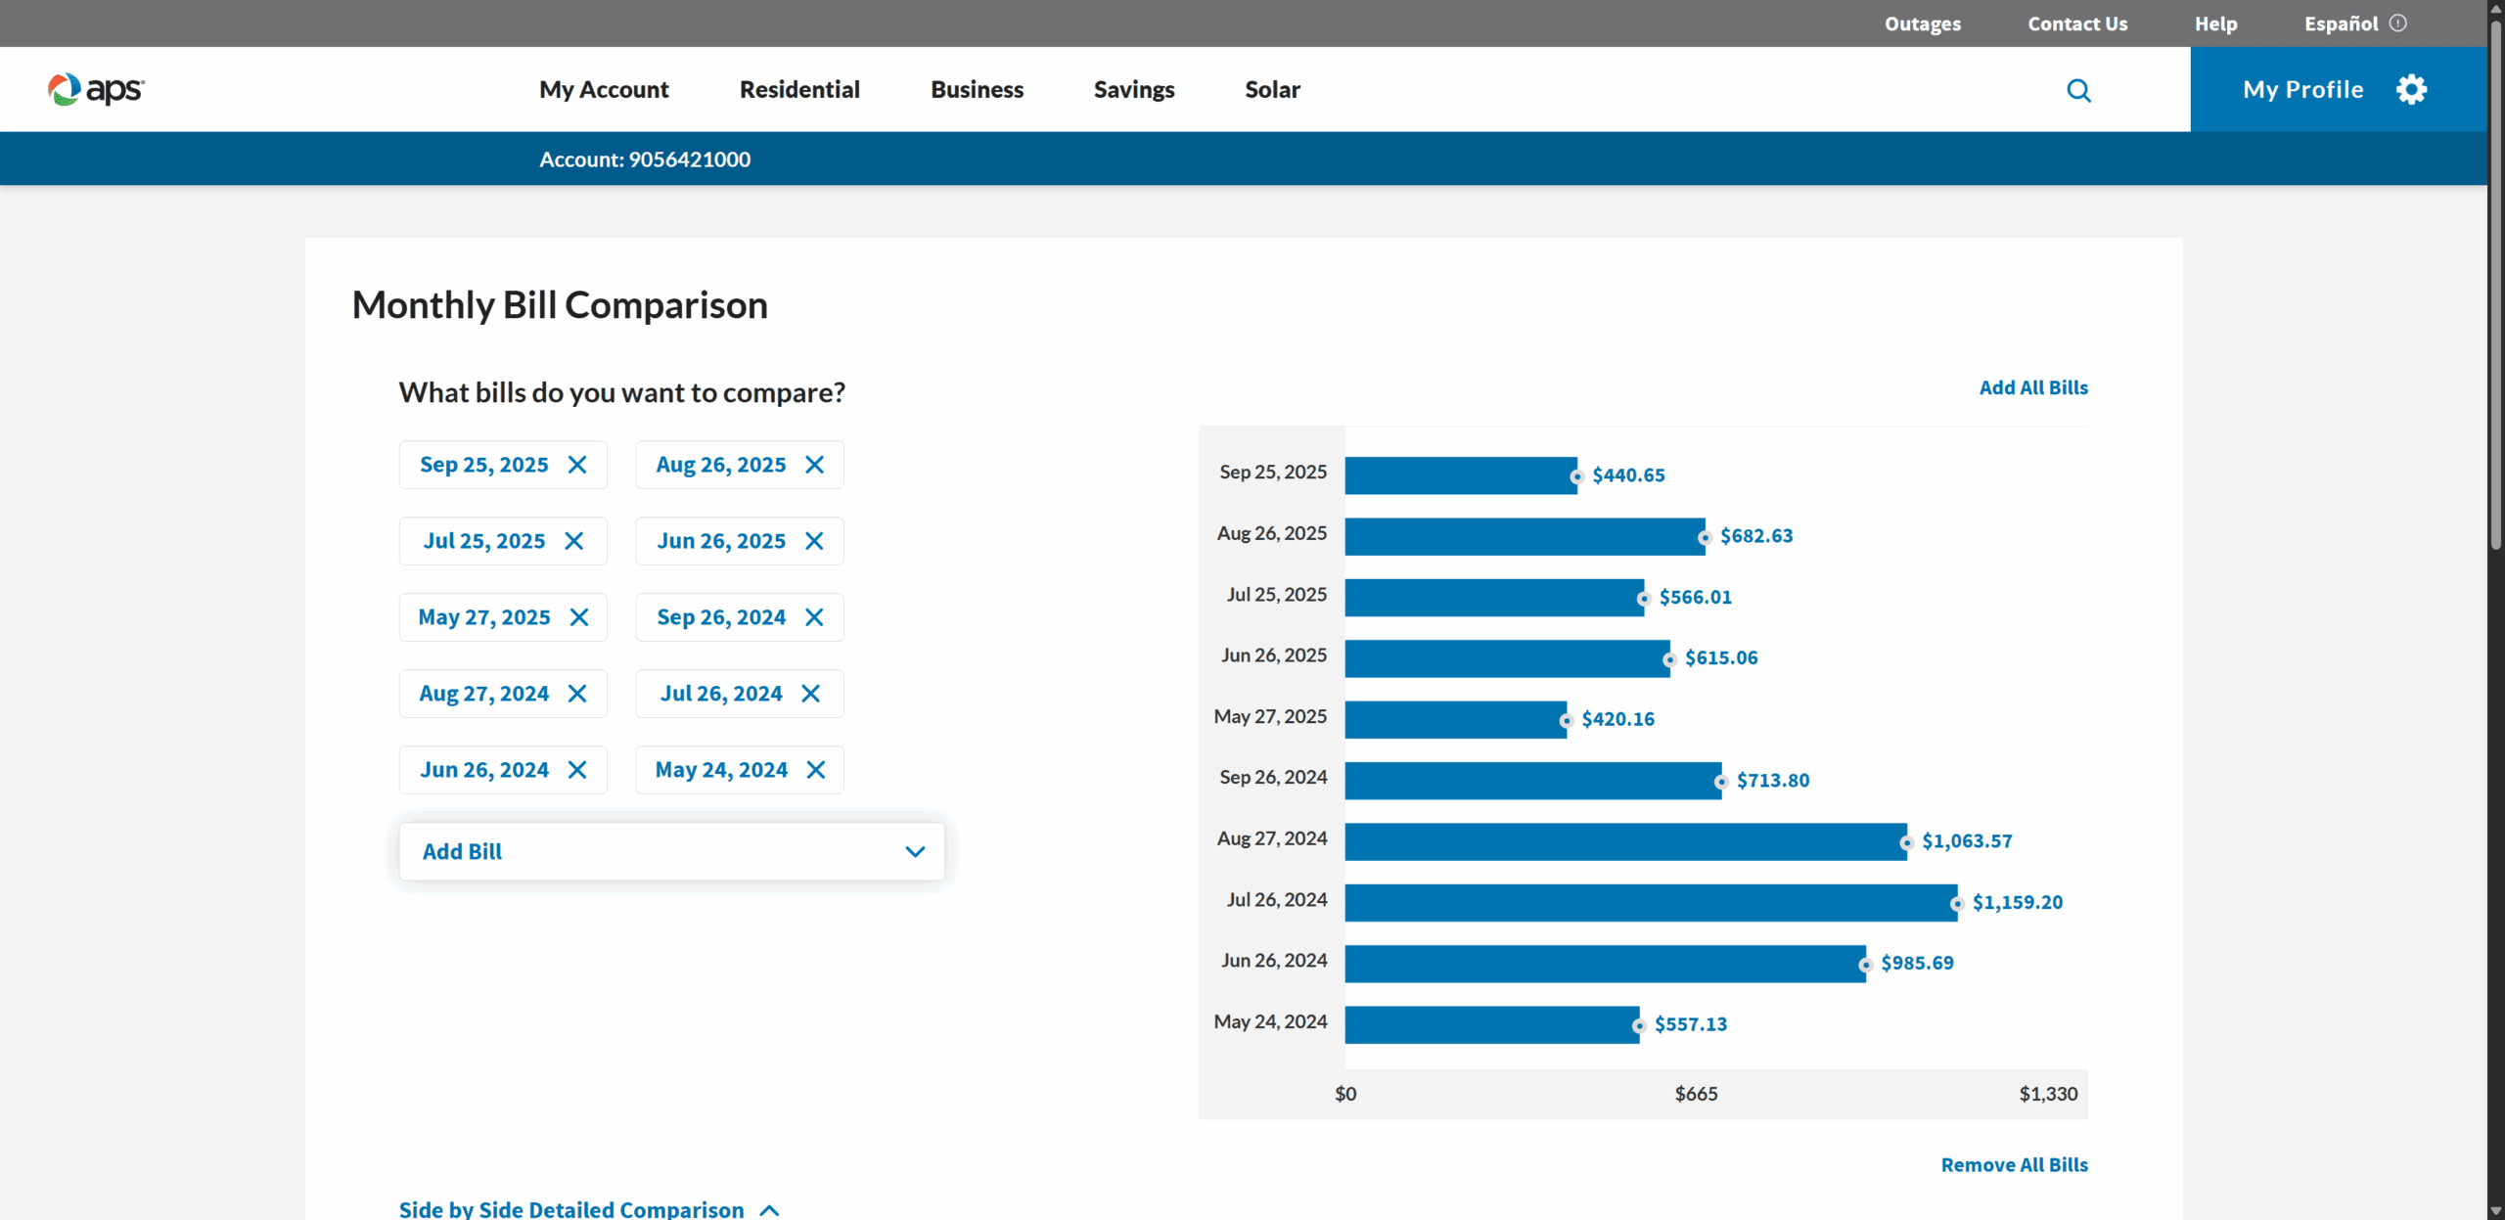The image size is (2505, 1220).
Task: Remove the May 24, 2024 bill chip
Action: (x=815, y=770)
